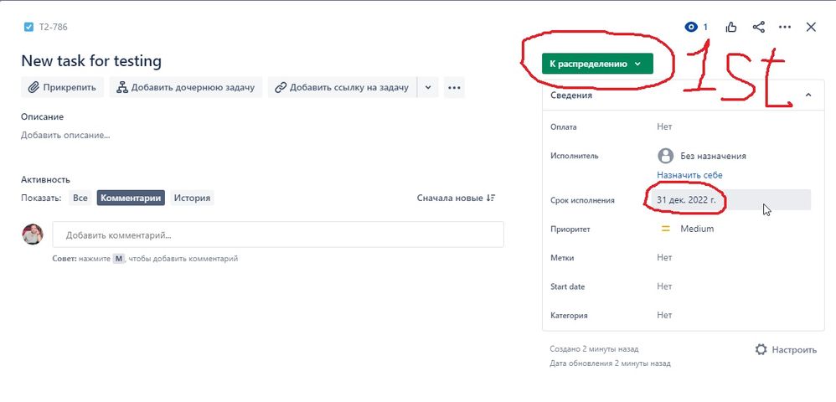Open the К распределению status dropdown
836x402 pixels.
597,64
